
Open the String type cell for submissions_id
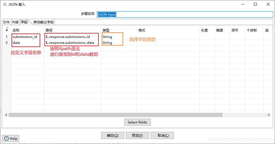tap(119, 37)
